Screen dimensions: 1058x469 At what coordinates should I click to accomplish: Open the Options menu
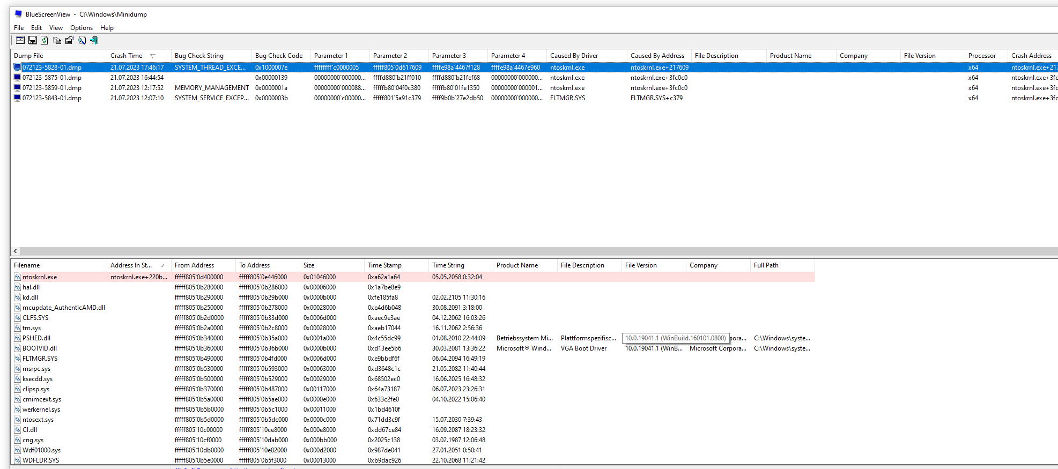click(82, 28)
